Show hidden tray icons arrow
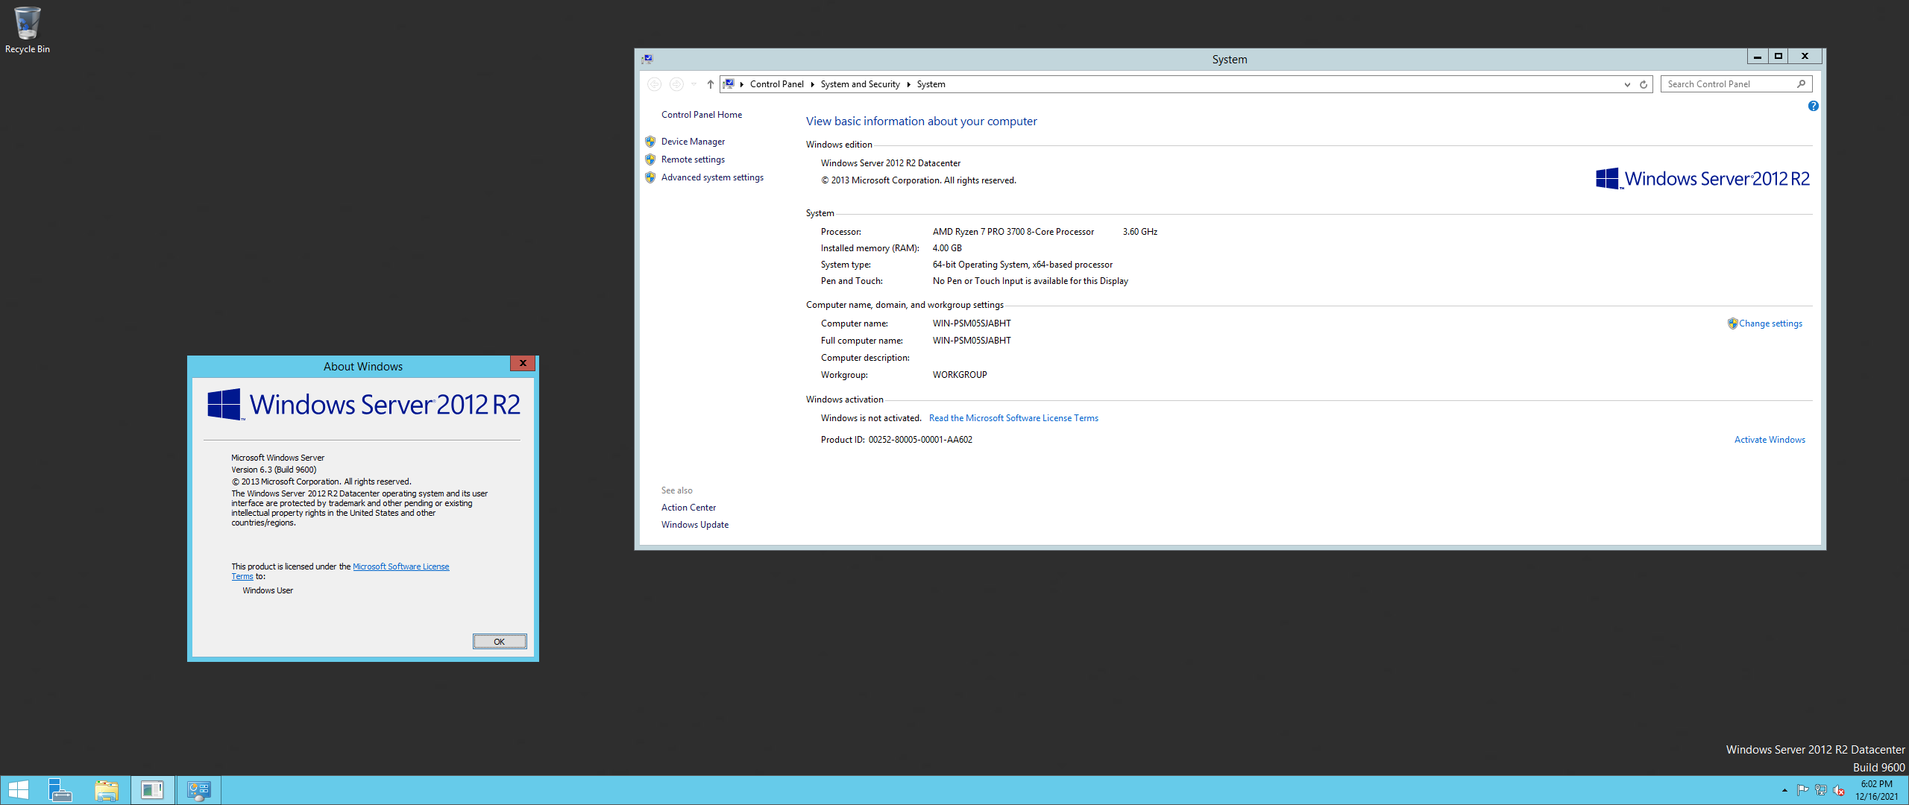This screenshot has height=805, width=1909. (x=1784, y=790)
